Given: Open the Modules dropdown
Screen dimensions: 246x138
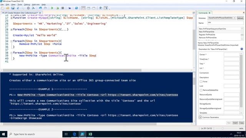Looking at the screenshot, I should 222,18.
